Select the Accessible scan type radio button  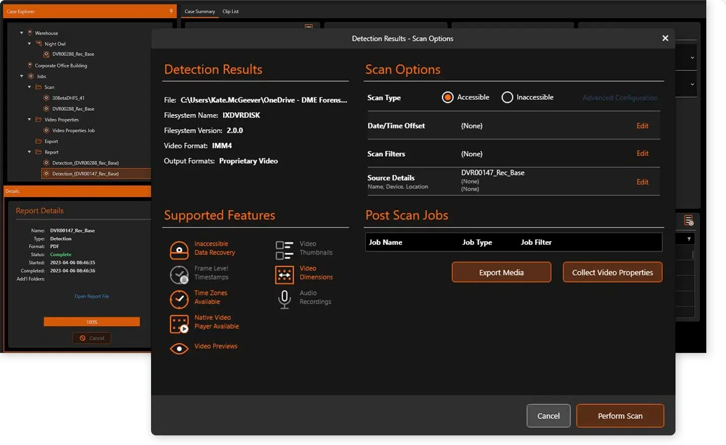pyautogui.click(x=448, y=97)
